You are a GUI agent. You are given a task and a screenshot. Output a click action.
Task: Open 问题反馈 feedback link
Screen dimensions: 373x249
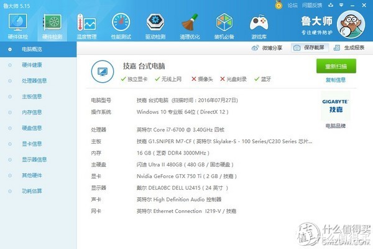312,5
